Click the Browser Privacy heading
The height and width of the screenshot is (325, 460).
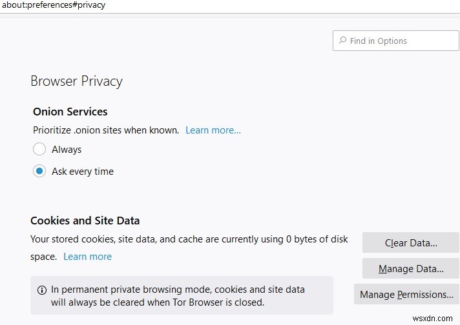coord(77,81)
